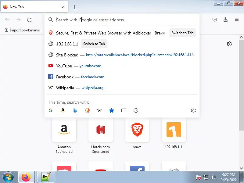The width and height of the screenshot is (244, 183).
Task: Click Switch to Tab for Brave
Action: point(182,33)
